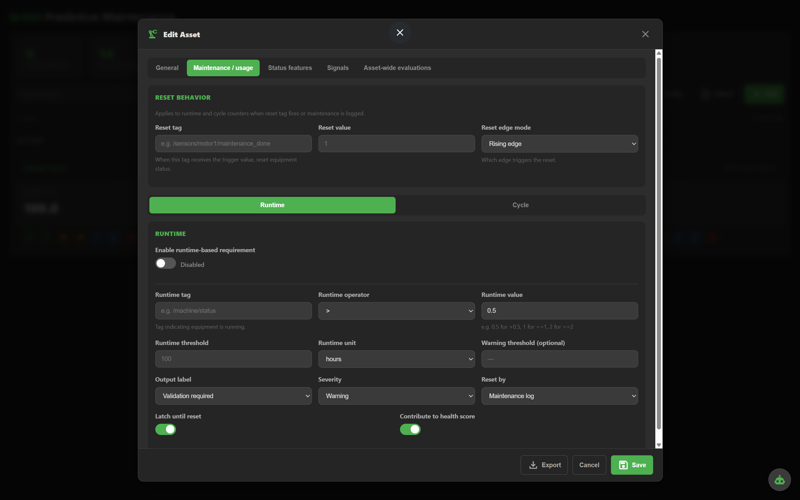Close the dialog with the circular X button
Image resolution: width=800 pixels, height=500 pixels.
point(400,32)
